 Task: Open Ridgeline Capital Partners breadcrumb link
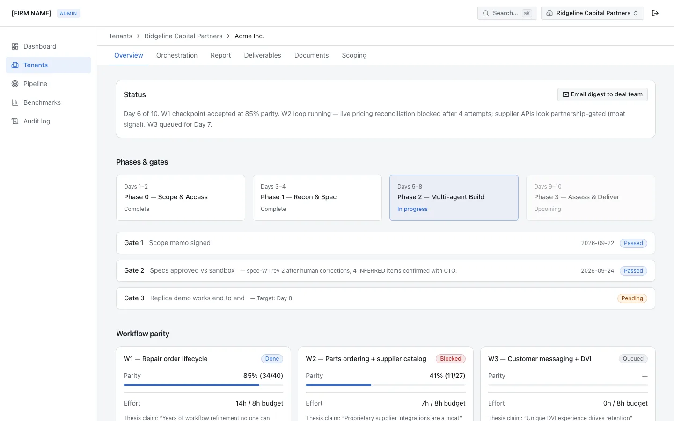[183, 36]
